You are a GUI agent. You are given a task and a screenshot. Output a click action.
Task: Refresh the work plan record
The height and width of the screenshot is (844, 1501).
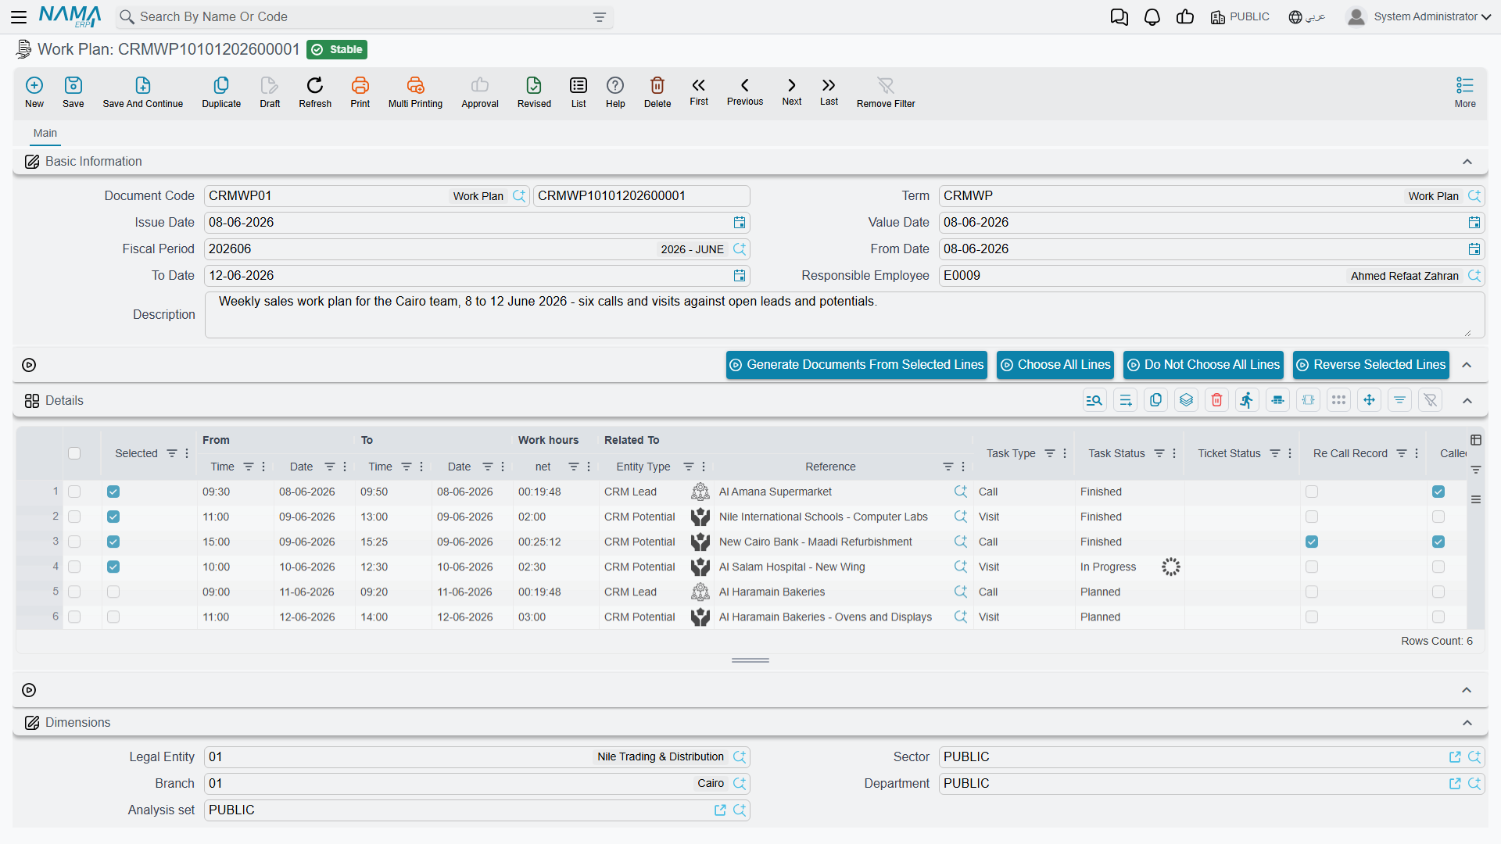(x=315, y=92)
